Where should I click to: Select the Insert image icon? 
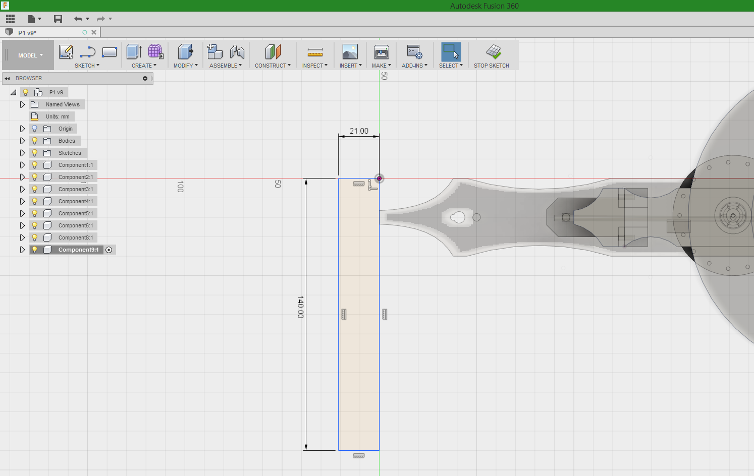[x=350, y=52]
